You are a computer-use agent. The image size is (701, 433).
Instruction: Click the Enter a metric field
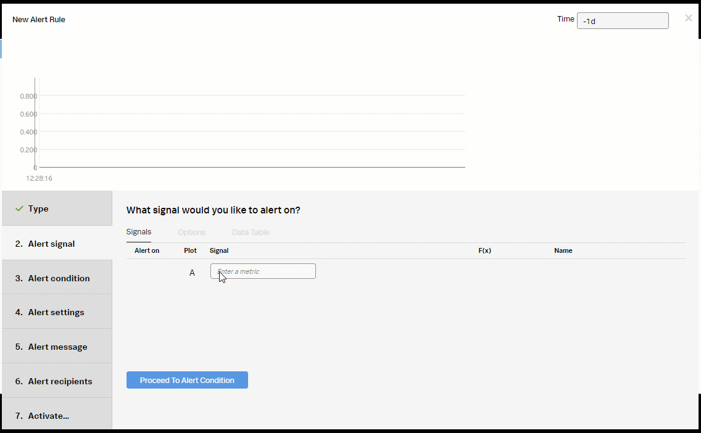click(263, 271)
